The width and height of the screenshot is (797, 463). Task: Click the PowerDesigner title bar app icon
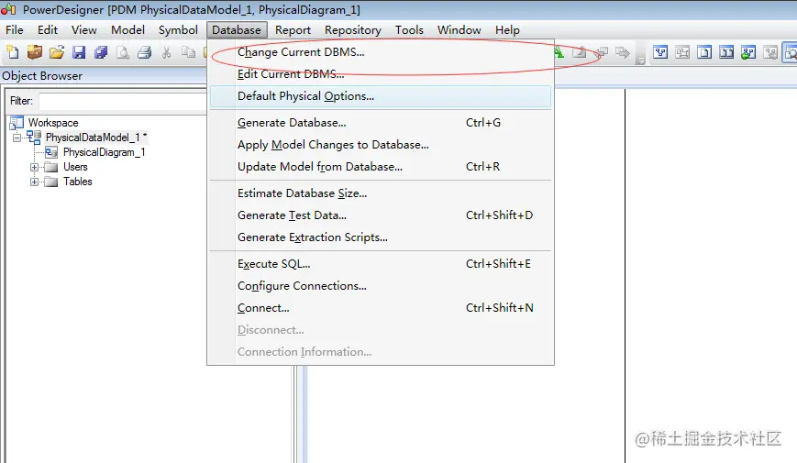pos(8,8)
